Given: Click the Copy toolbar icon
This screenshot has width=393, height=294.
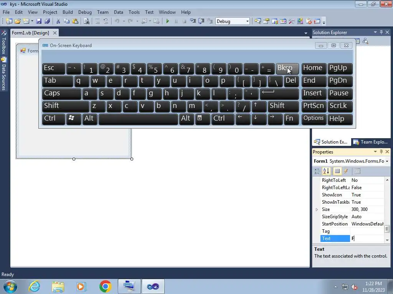Looking at the screenshot, I should 66,21.
